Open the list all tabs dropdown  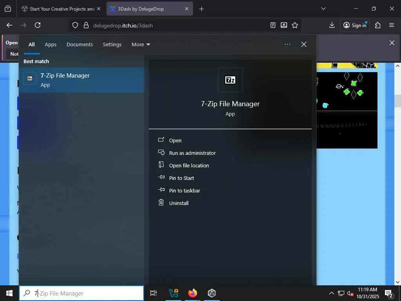pos(323,9)
